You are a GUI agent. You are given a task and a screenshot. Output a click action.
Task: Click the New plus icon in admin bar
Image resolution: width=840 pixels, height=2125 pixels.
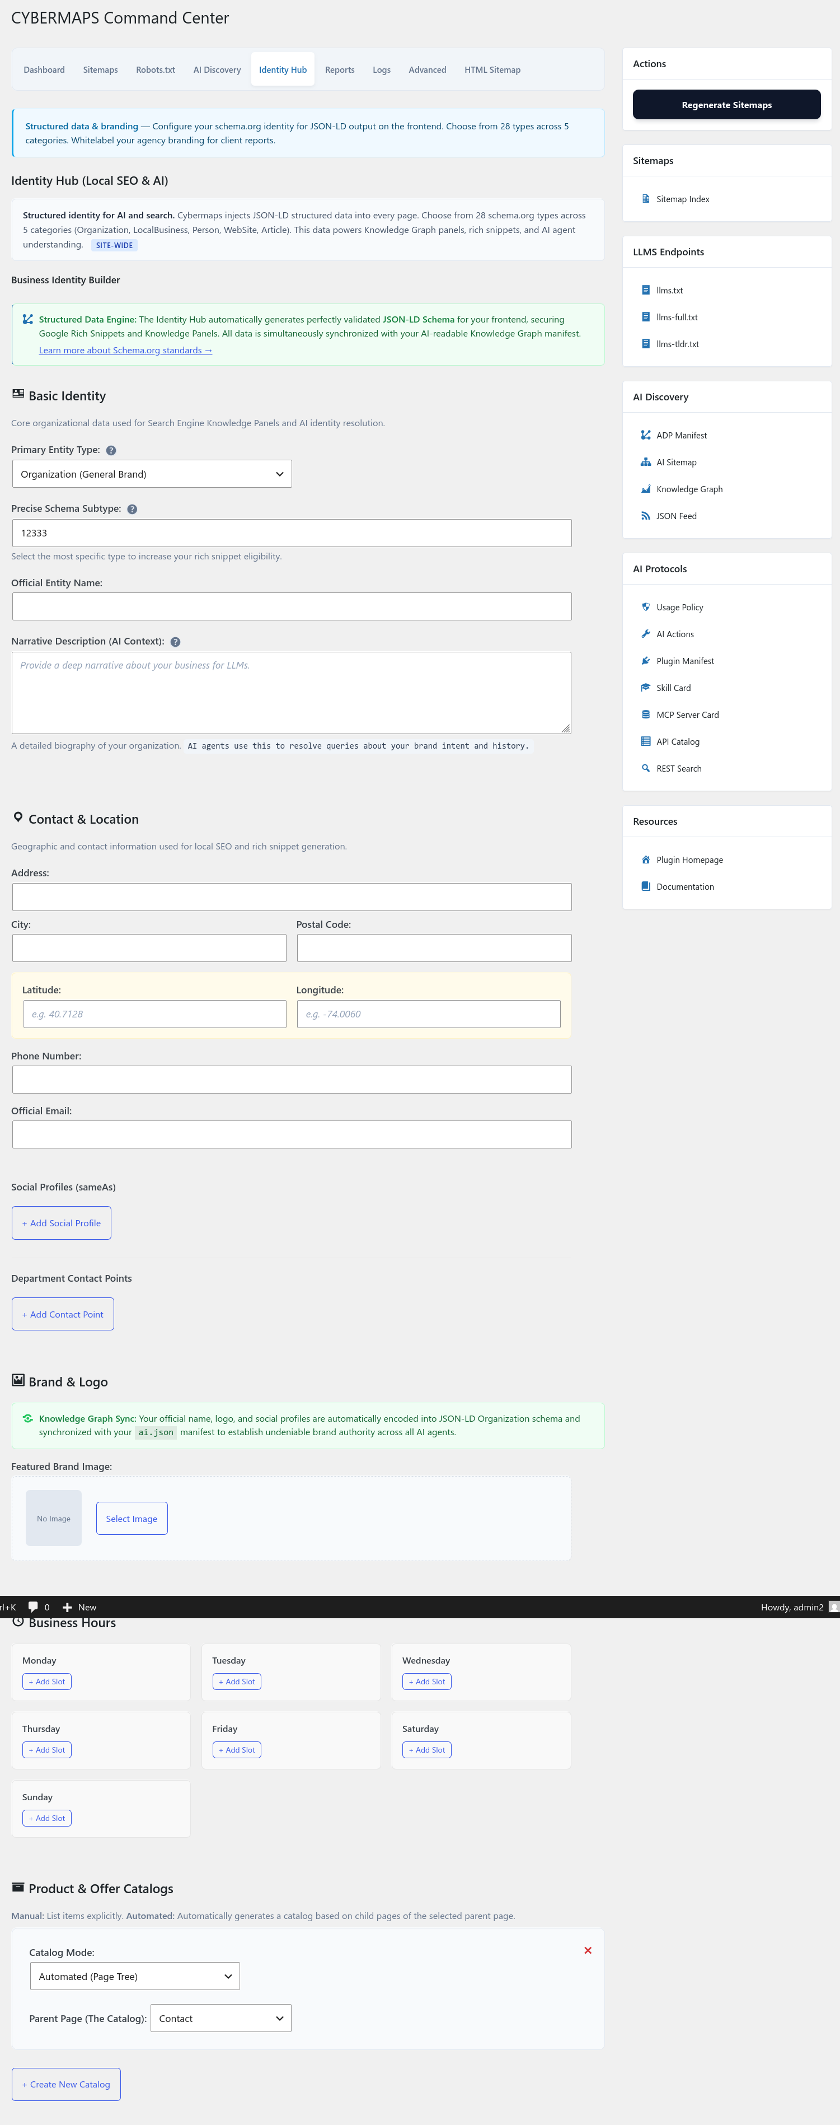(x=68, y=1607)
